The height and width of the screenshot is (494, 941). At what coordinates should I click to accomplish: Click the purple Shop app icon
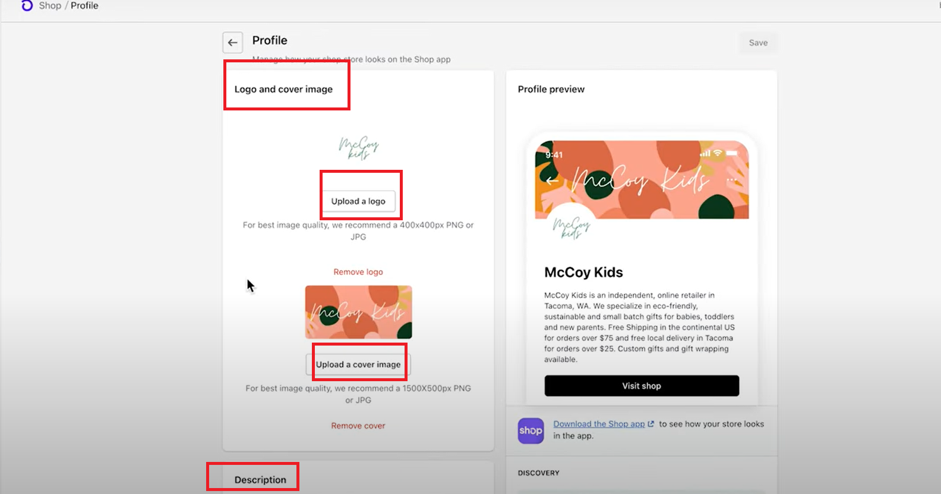[x=531, y=430]
